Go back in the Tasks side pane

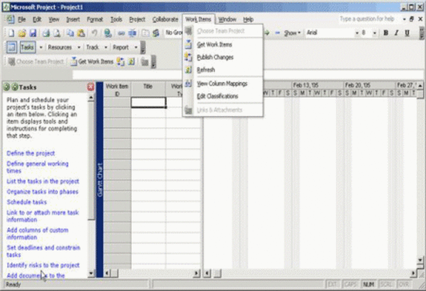click(x=7, y=87)
